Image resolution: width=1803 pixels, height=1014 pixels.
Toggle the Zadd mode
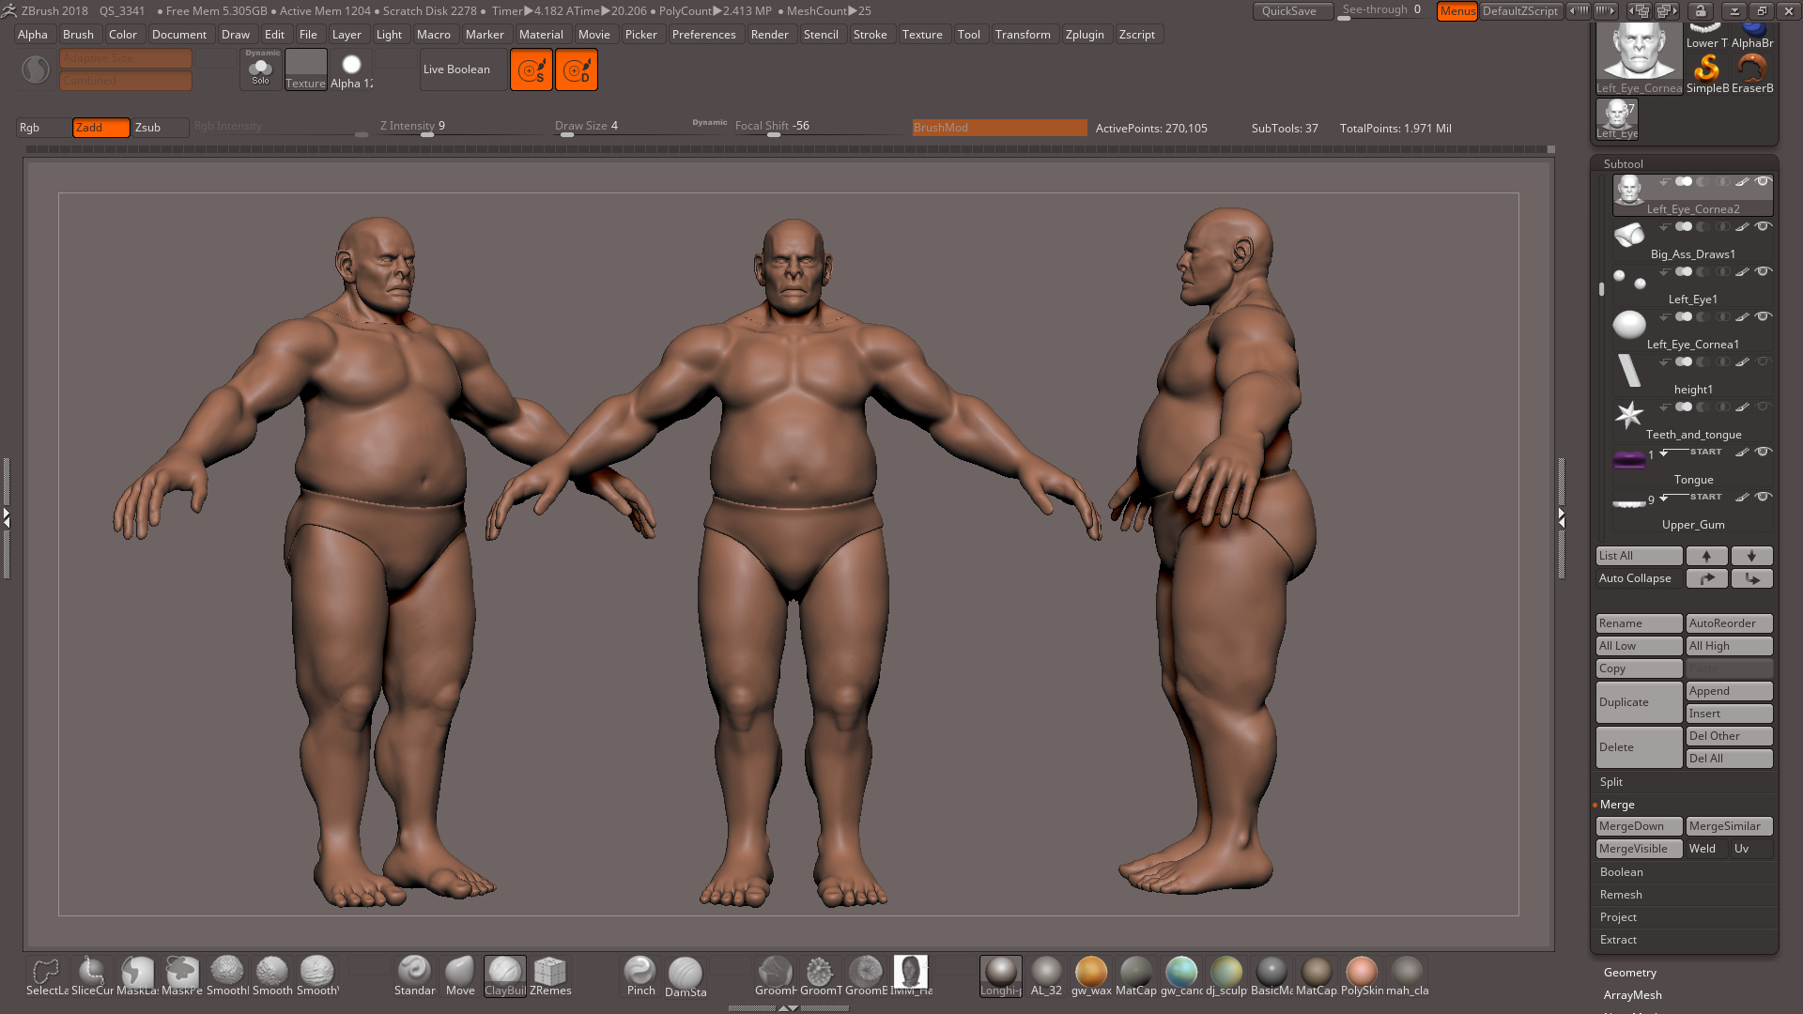point(101,128)
